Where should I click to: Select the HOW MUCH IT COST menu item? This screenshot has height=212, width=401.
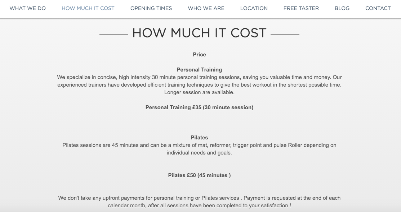coord(88,8)
